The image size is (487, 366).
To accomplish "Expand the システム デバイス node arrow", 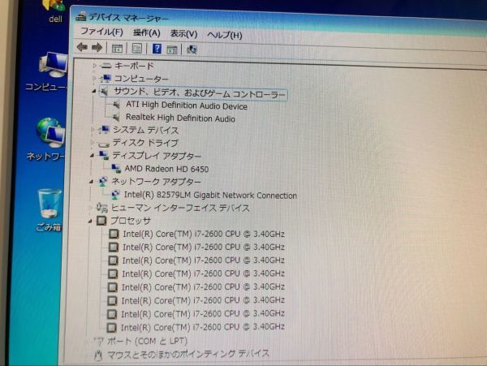I will [93, 130].
